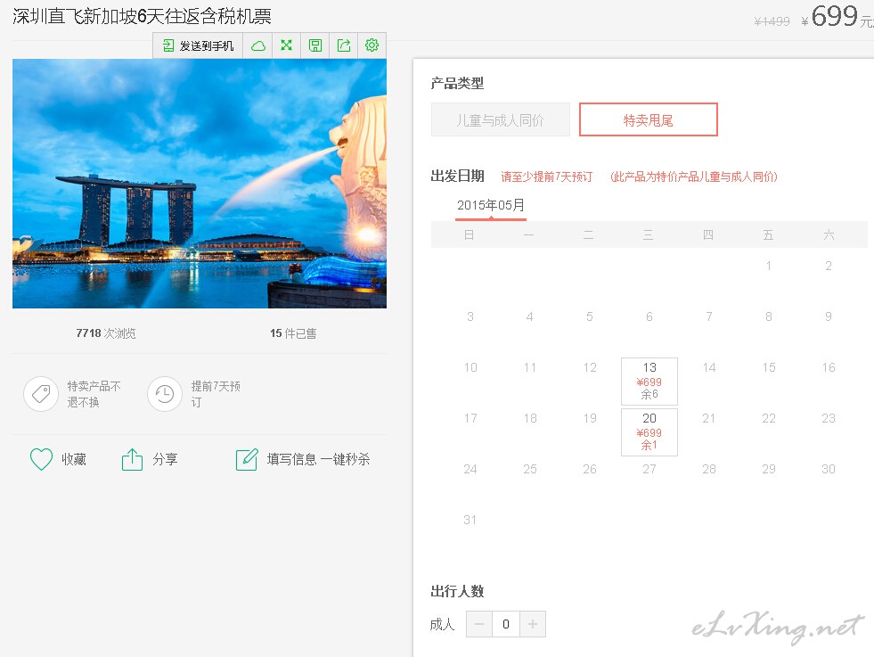This screenshot has width=874, height=657.
Task: Click calendar date 1
Action: [769, 266]
